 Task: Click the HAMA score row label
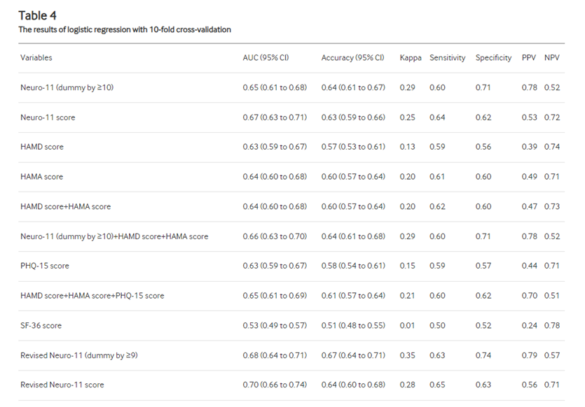(42, 176)
